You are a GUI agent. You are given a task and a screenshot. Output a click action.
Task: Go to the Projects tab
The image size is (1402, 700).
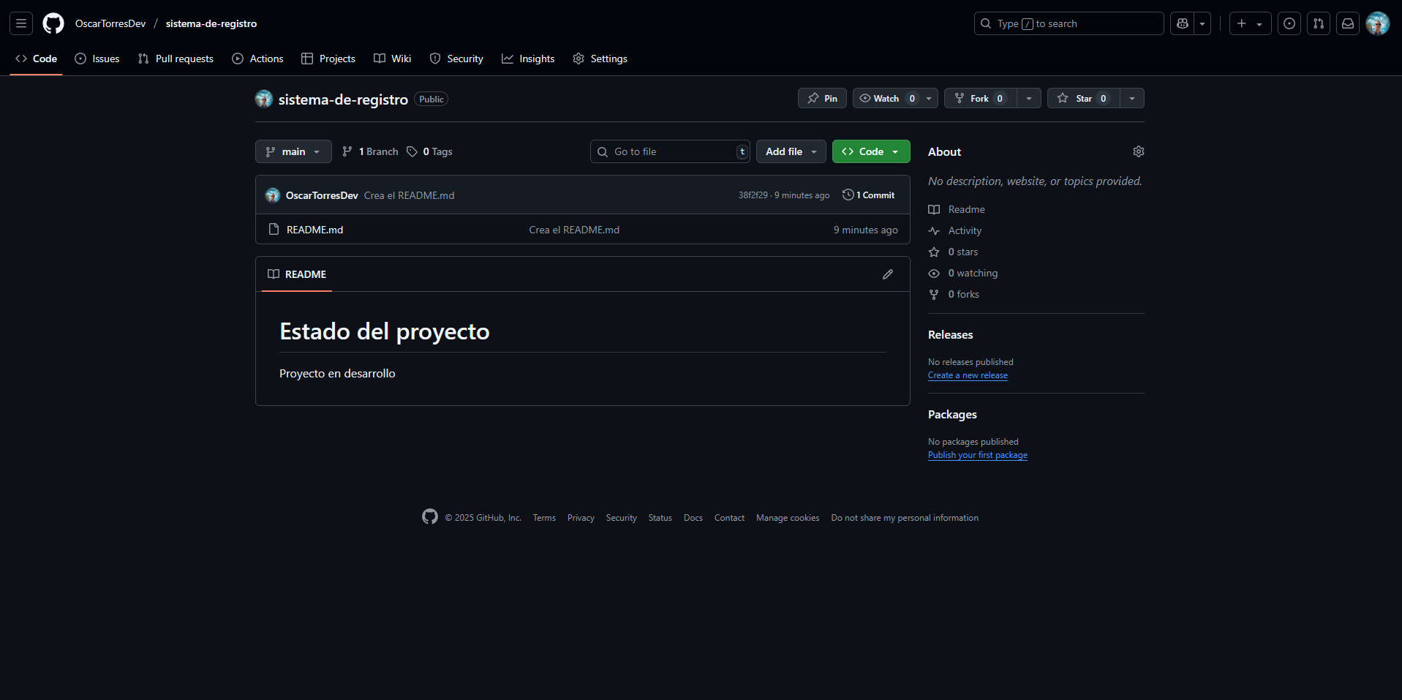pyautogui.click(x=328, y=59)
